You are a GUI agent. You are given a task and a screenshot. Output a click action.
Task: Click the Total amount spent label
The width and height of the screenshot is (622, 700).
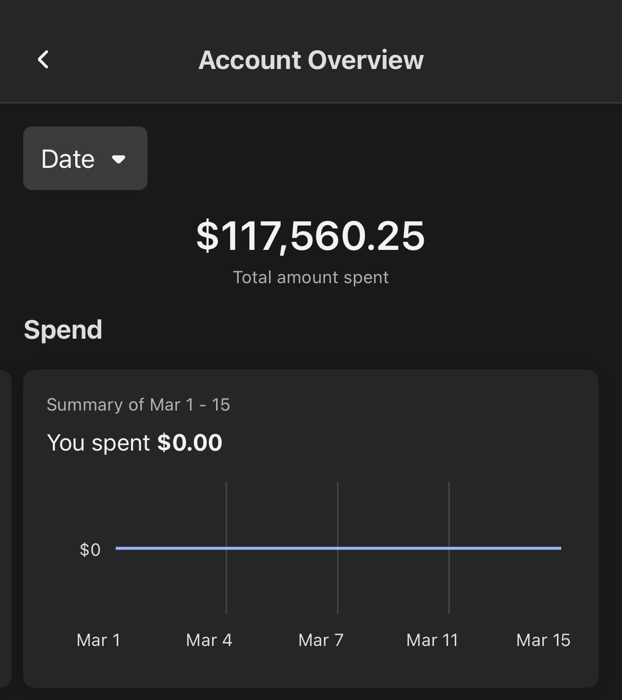click(x=311, y=277)
